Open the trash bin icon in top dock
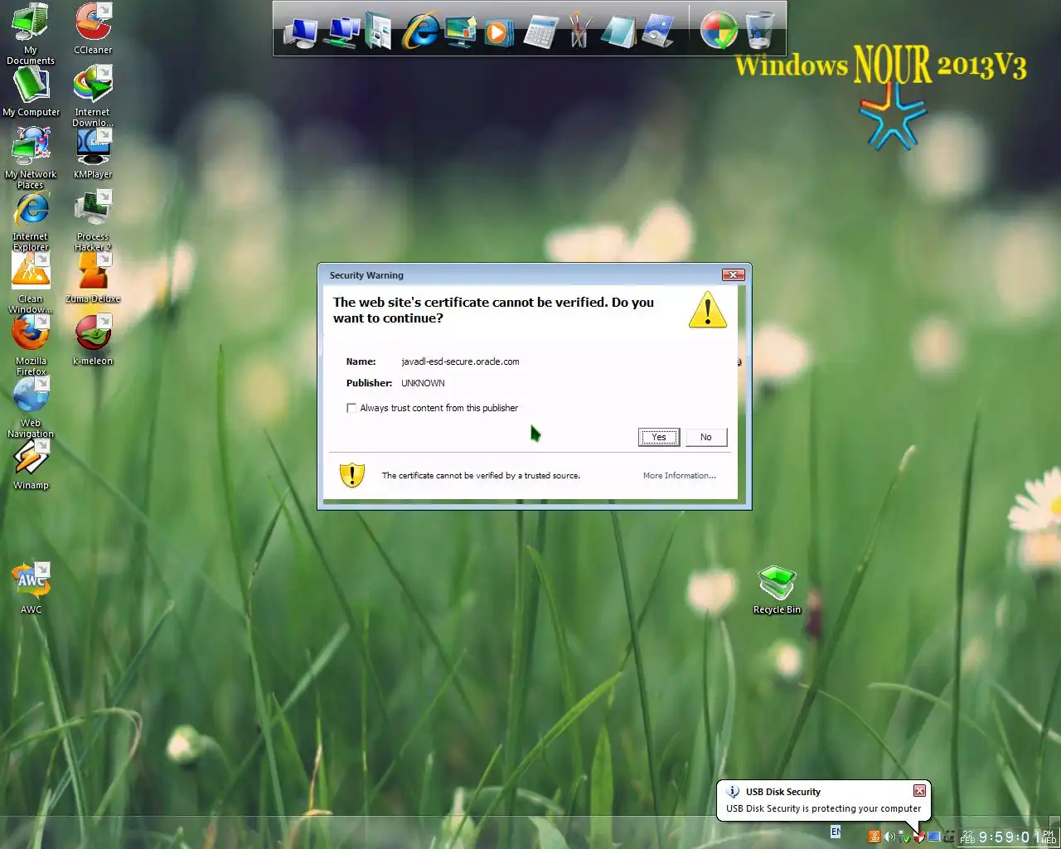1061x849 pixels. tap(759, 30)
